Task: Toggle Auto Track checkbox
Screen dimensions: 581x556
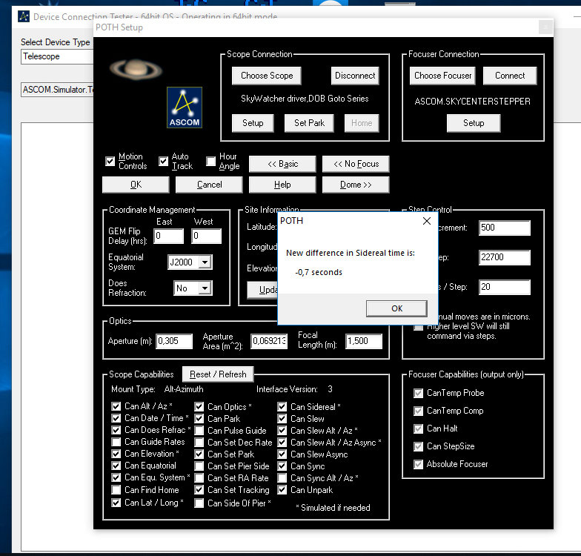Action: (163, 162)
